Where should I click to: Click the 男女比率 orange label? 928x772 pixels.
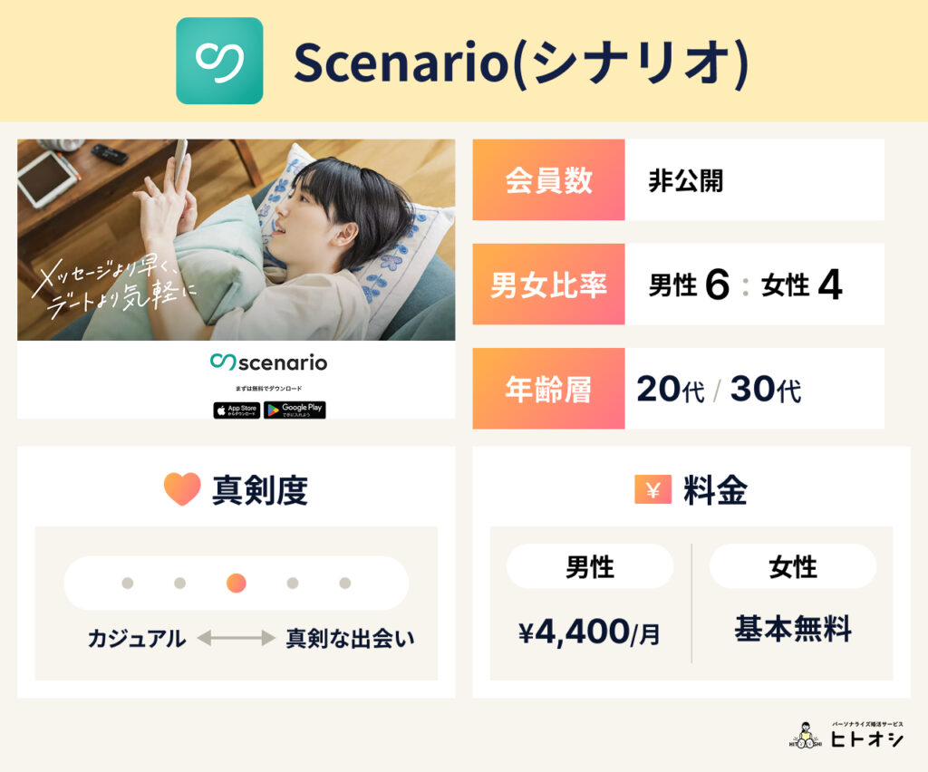548,285
